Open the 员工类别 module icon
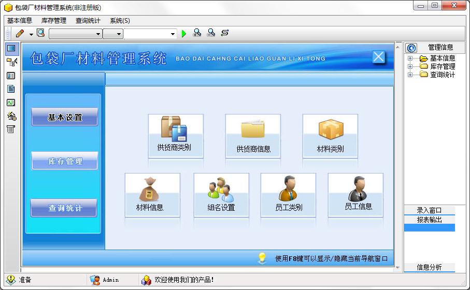This screenshot has width=470, height=290. click(288, 195)
